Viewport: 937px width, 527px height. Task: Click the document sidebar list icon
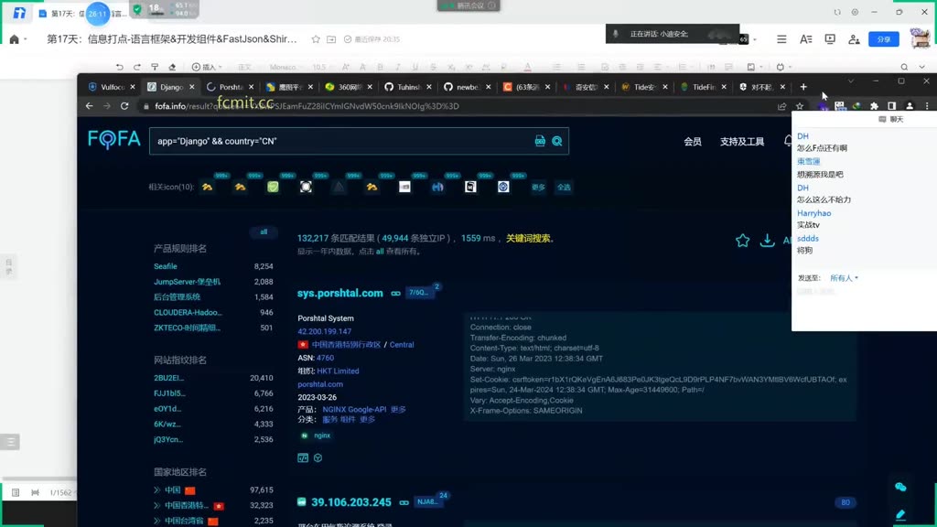[x=10, y=442]
